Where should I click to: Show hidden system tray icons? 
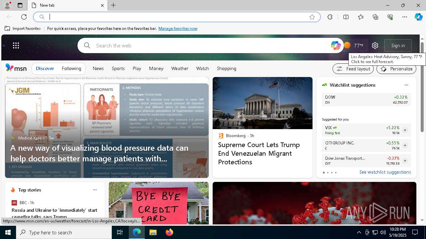(359, 232)
